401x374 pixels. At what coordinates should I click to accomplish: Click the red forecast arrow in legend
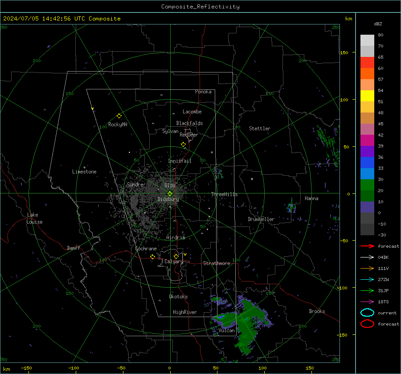pyautogui.click(x=367, y=246)
